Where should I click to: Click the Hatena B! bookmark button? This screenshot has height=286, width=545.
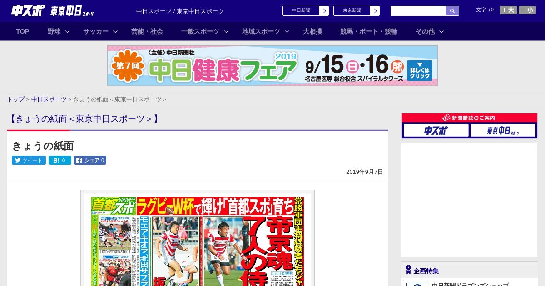[60, 160]
